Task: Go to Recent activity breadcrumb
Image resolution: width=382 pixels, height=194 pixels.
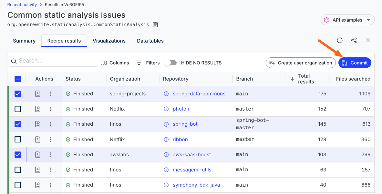Action: 22,5
